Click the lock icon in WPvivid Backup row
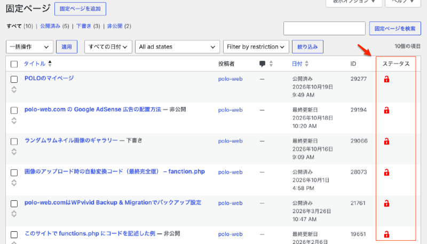This screenshot has height=244, width=427. tap(386, 203)
